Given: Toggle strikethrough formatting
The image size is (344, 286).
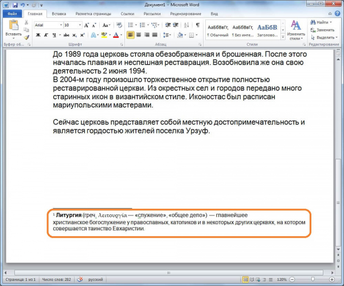Looking at the screenshot, I should (x=67, y=35).
